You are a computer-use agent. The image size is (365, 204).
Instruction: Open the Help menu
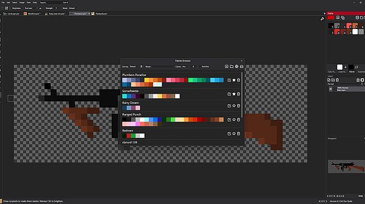35,2
